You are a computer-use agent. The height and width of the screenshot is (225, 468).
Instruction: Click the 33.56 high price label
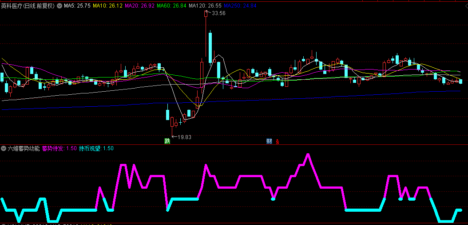[218, 13]
